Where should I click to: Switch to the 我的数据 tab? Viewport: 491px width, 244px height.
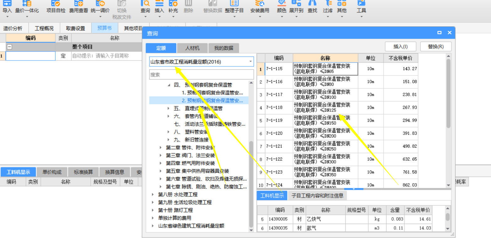pyautogui.click(x=223, y=48)
